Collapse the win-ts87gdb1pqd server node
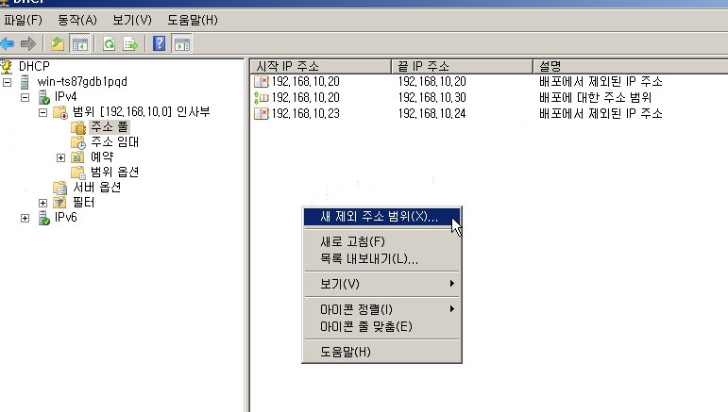728x412 pixels. (x=7, y=82)
